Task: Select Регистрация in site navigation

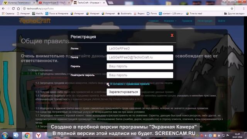Action: (205, 21)
